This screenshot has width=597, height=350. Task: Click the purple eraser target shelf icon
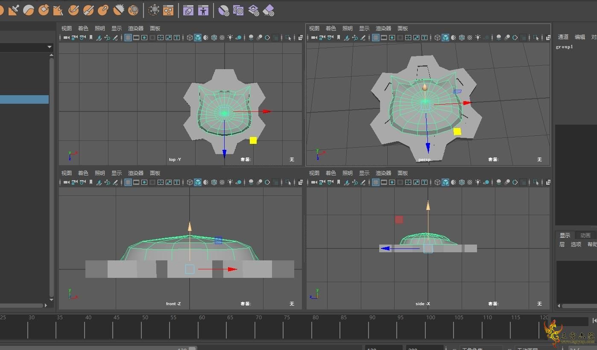(x=269, y=10)
